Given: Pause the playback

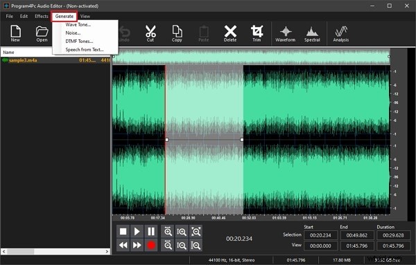Looking at the screenshot, I should (x=151, y=232).
